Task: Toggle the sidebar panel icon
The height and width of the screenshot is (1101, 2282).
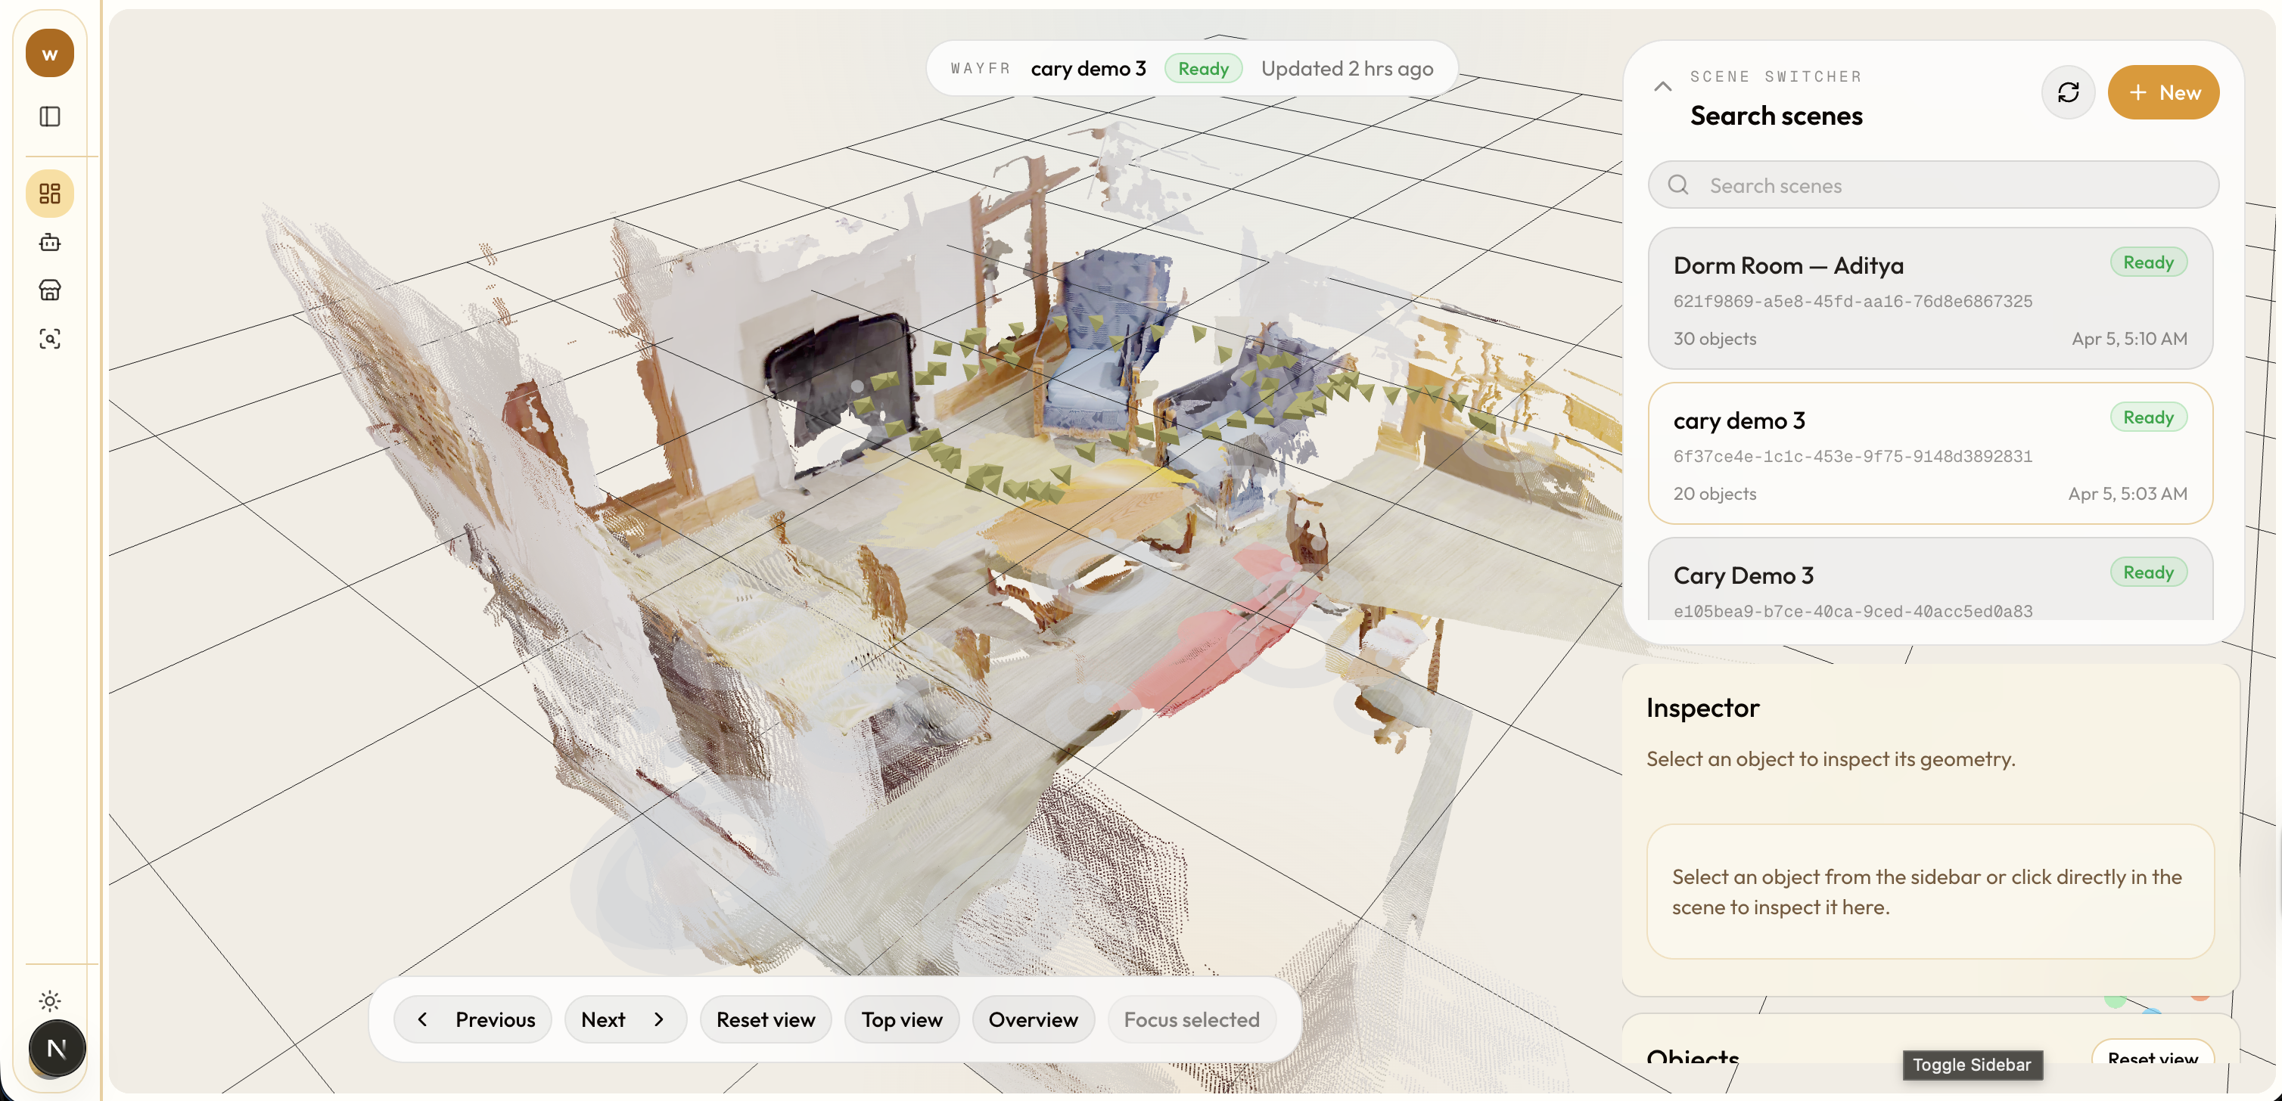Action: click(x=50, y=116)
